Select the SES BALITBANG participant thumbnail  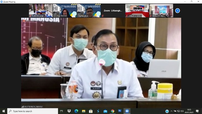point(65,10)
